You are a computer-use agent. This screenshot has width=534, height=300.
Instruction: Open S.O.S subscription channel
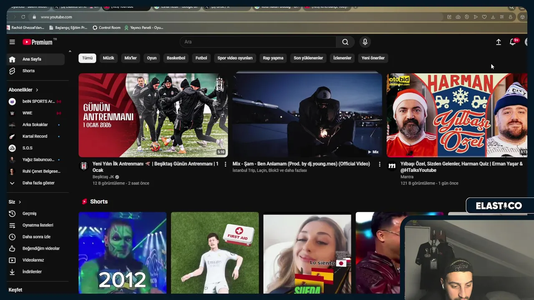[x=36, y=148]
